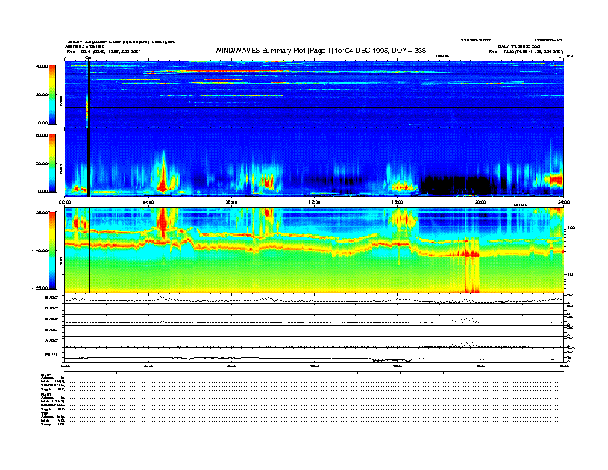Click the 24:00 time label under RAD1 spectrogram

[x=563, y=202]
